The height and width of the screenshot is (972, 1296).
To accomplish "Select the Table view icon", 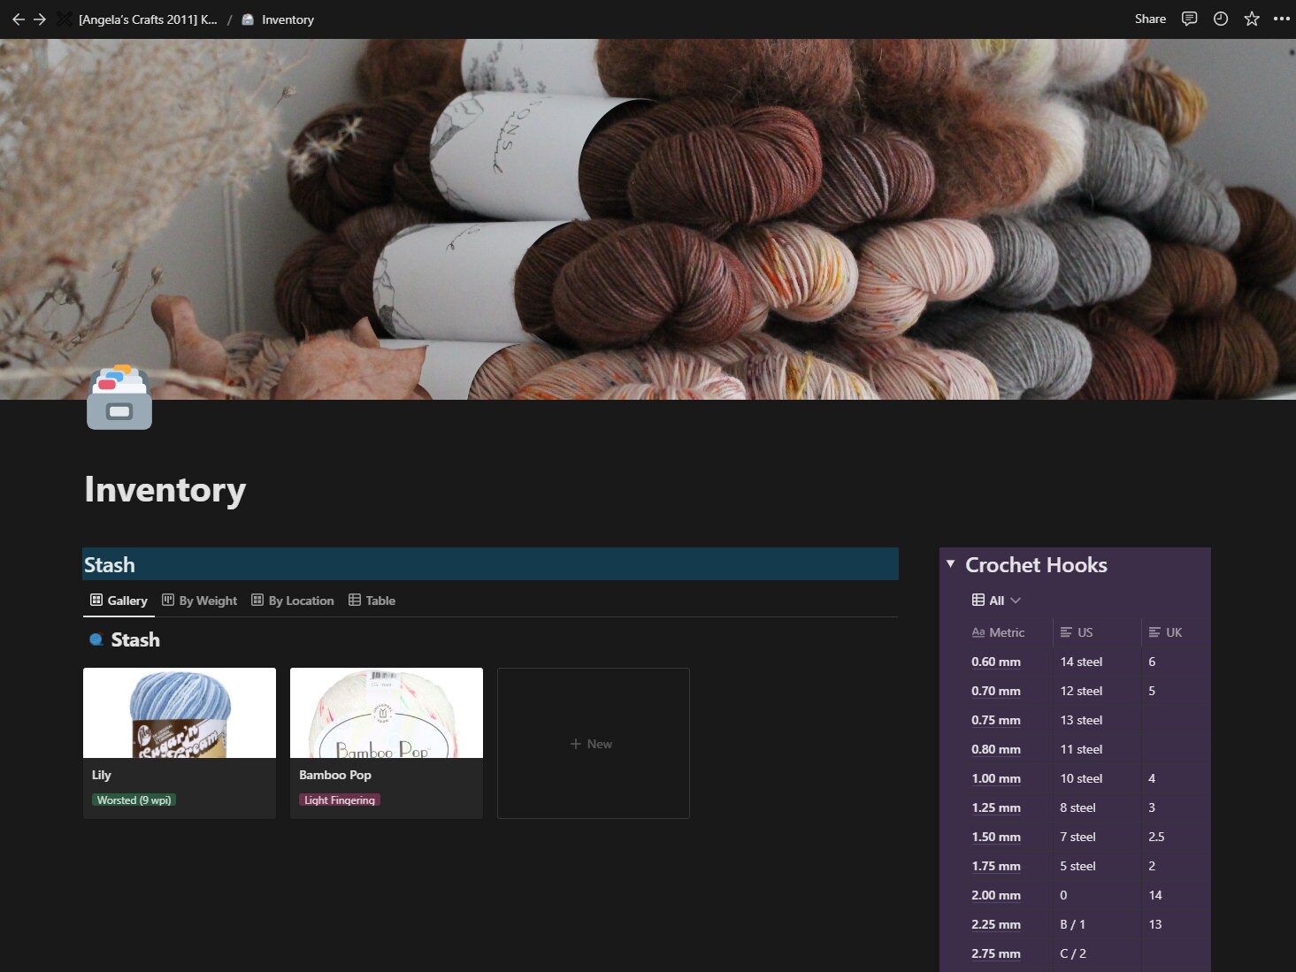I will (353, 600).
